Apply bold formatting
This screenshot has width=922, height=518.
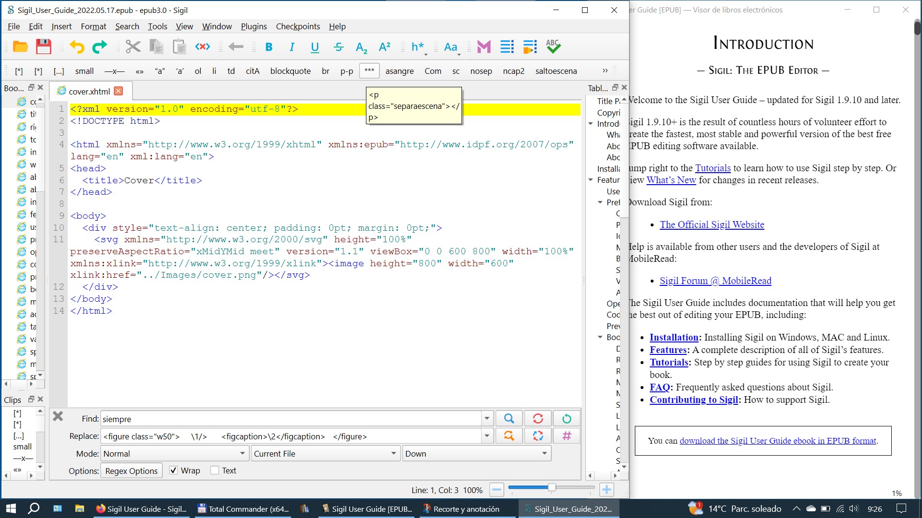[269, 47]
